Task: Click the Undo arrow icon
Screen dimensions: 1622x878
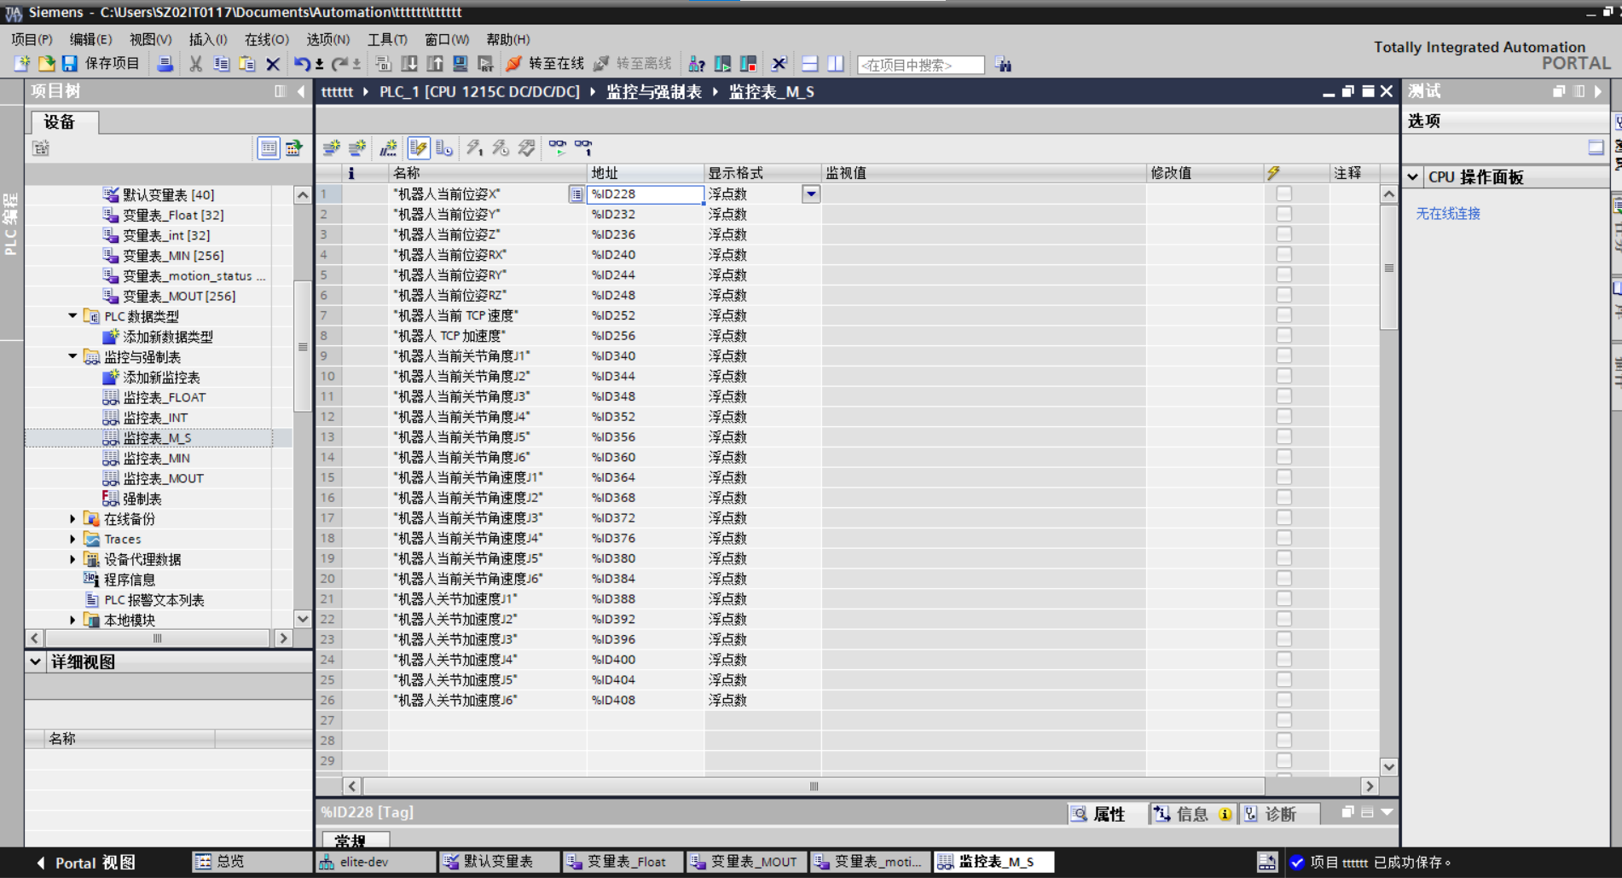Action: (x=302, y=64)
